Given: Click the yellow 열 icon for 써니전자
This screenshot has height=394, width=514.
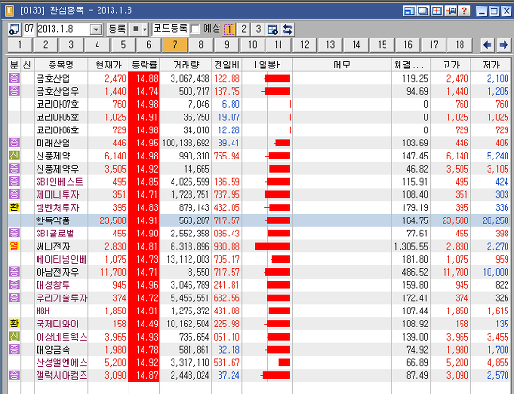Looking at the screenshot, I should pos(14,246).
